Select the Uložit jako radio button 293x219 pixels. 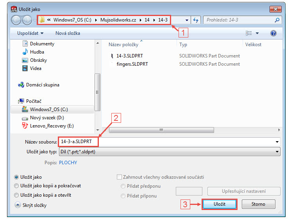pos(16,177)
